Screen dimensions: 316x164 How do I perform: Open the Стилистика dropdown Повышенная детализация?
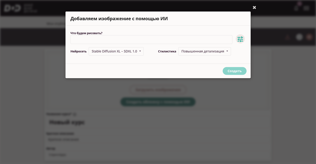pos(204,51)
